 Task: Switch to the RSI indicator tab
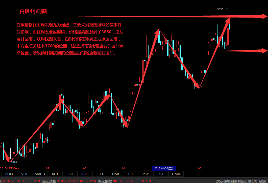[x=70, y=174]
